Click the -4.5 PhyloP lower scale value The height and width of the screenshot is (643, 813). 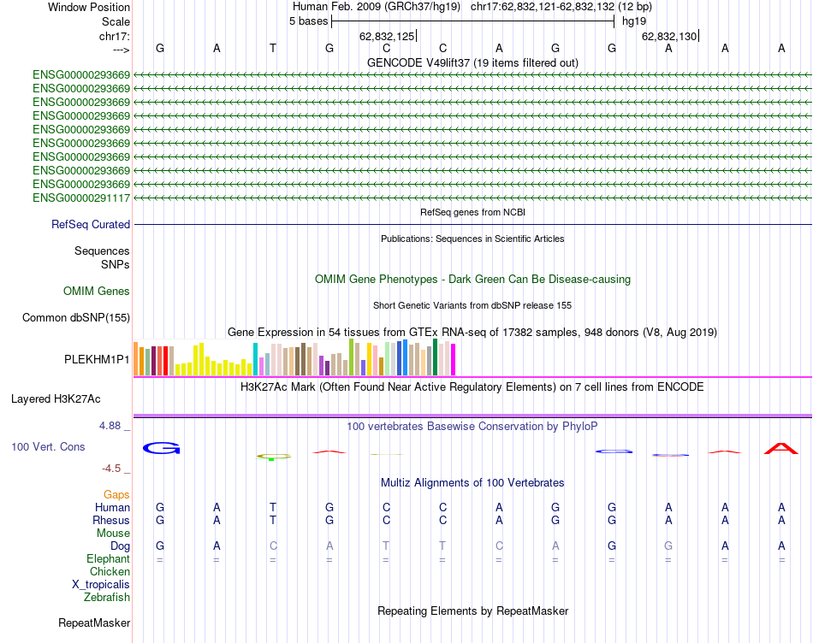111,469
